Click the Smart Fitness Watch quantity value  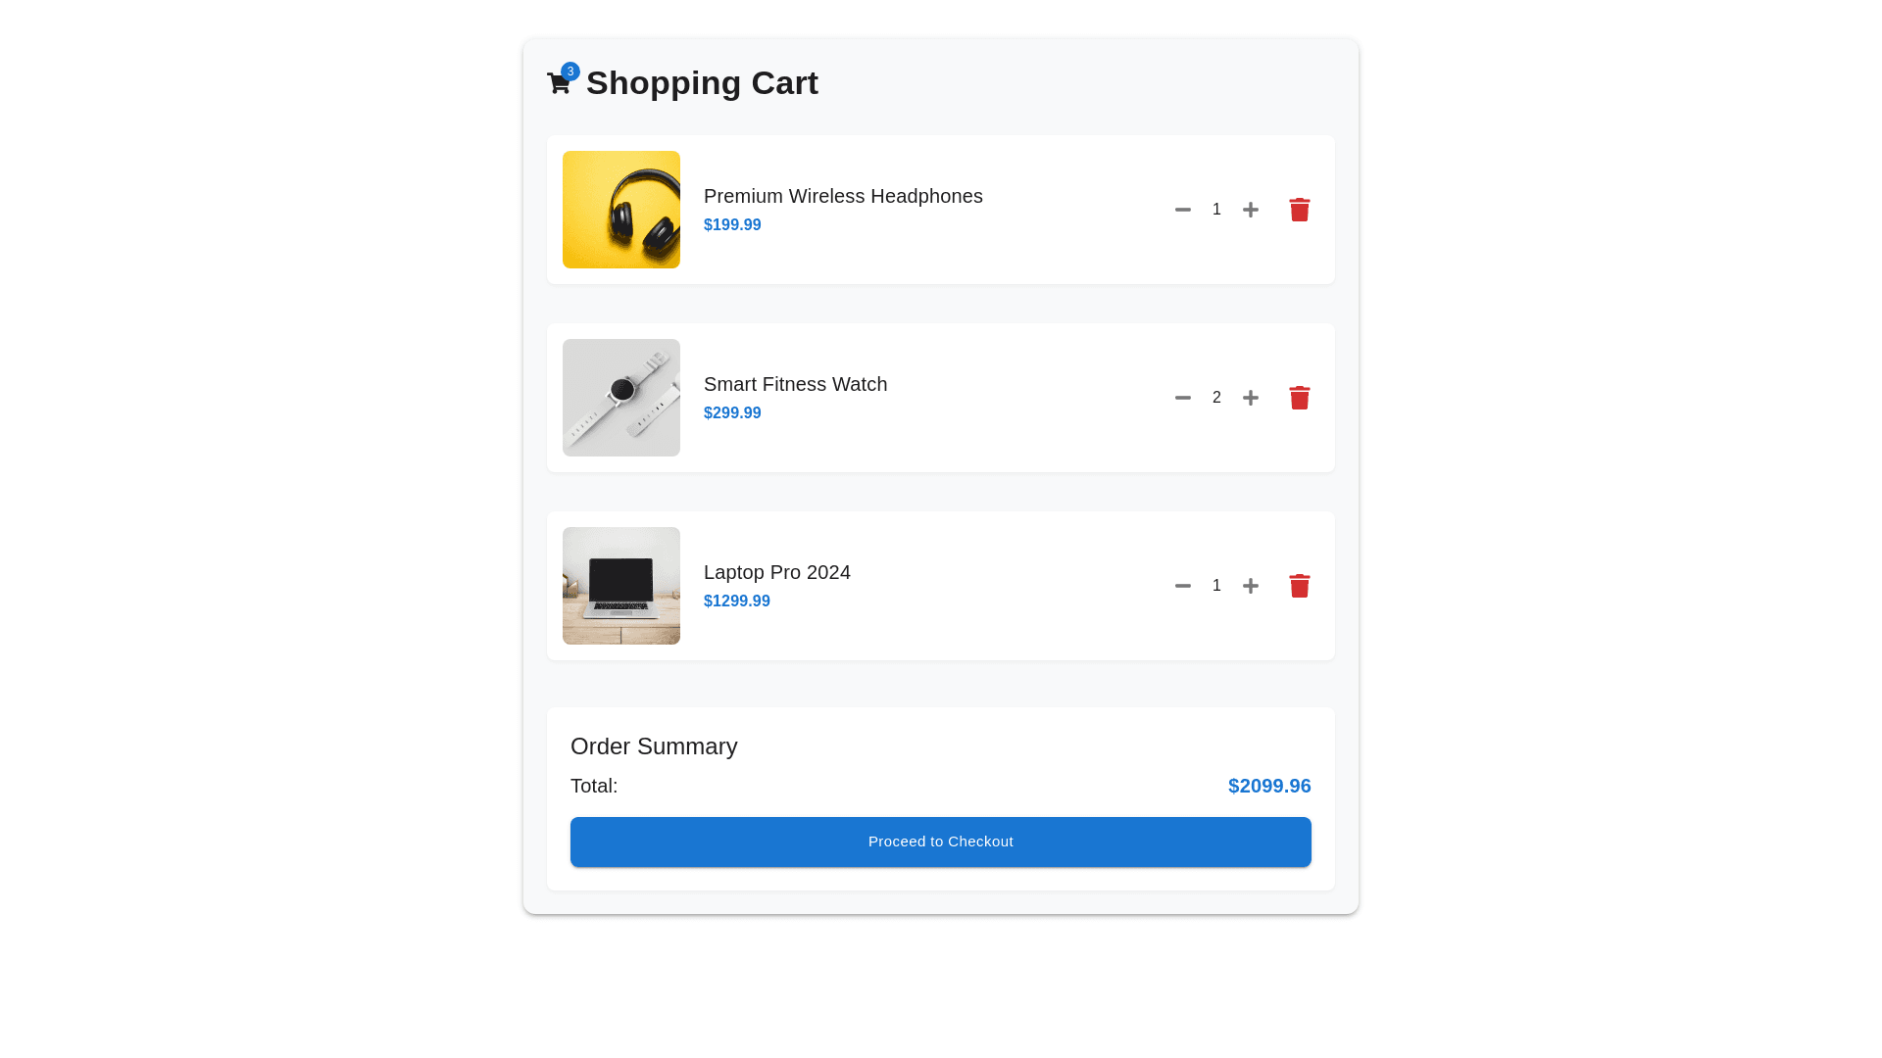click(1216, 398)
